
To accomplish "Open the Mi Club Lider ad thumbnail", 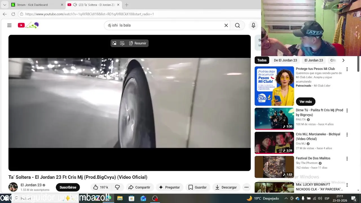I will click(274, 86).
